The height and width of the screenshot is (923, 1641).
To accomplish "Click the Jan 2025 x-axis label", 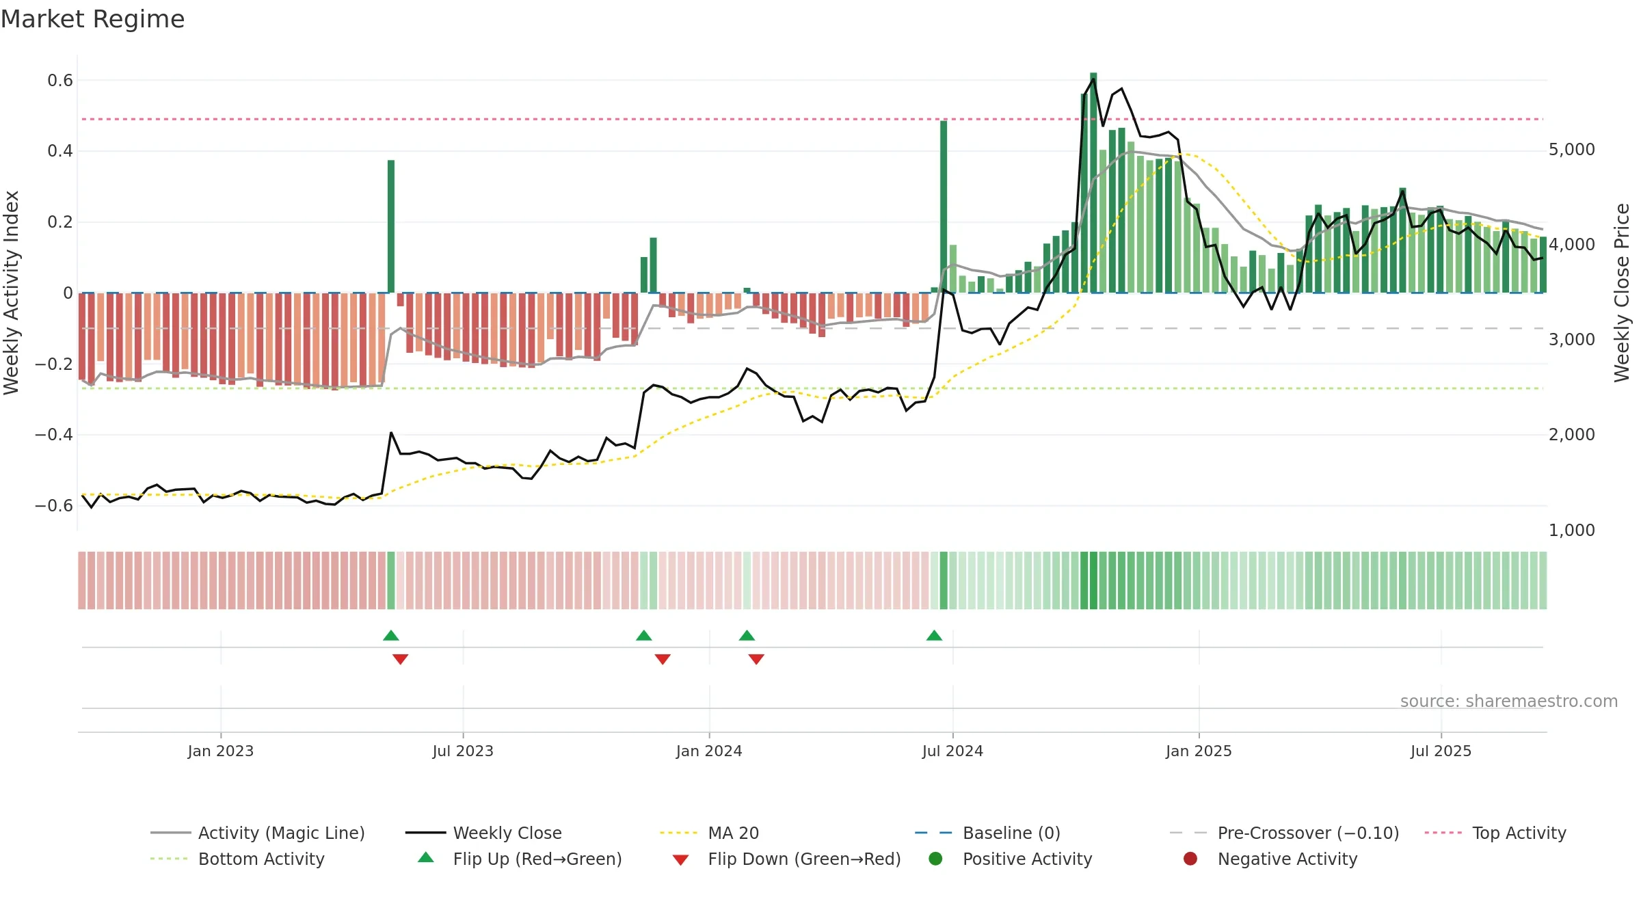I will click(x=1199, y=751).
